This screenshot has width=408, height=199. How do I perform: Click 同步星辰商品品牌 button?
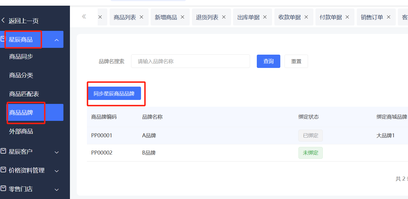click(114, 93)
